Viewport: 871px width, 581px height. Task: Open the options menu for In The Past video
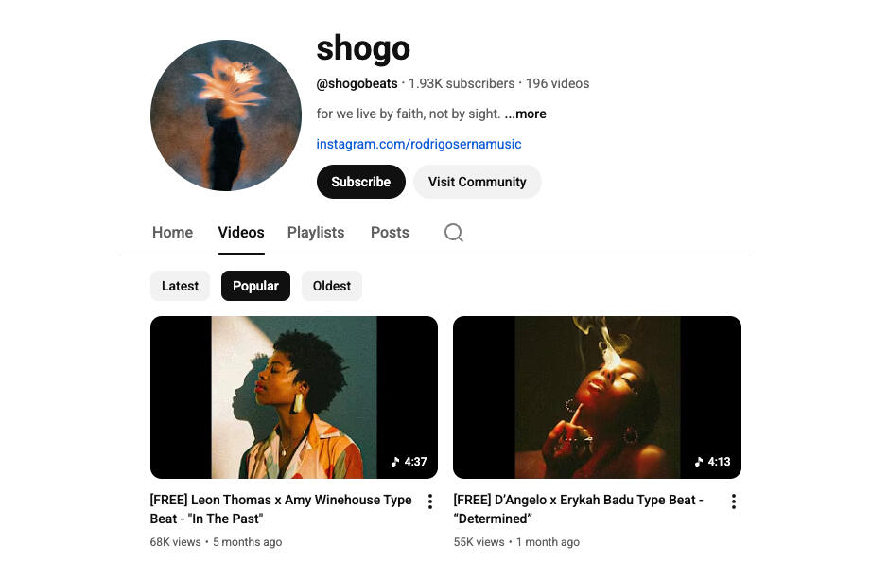430,502
